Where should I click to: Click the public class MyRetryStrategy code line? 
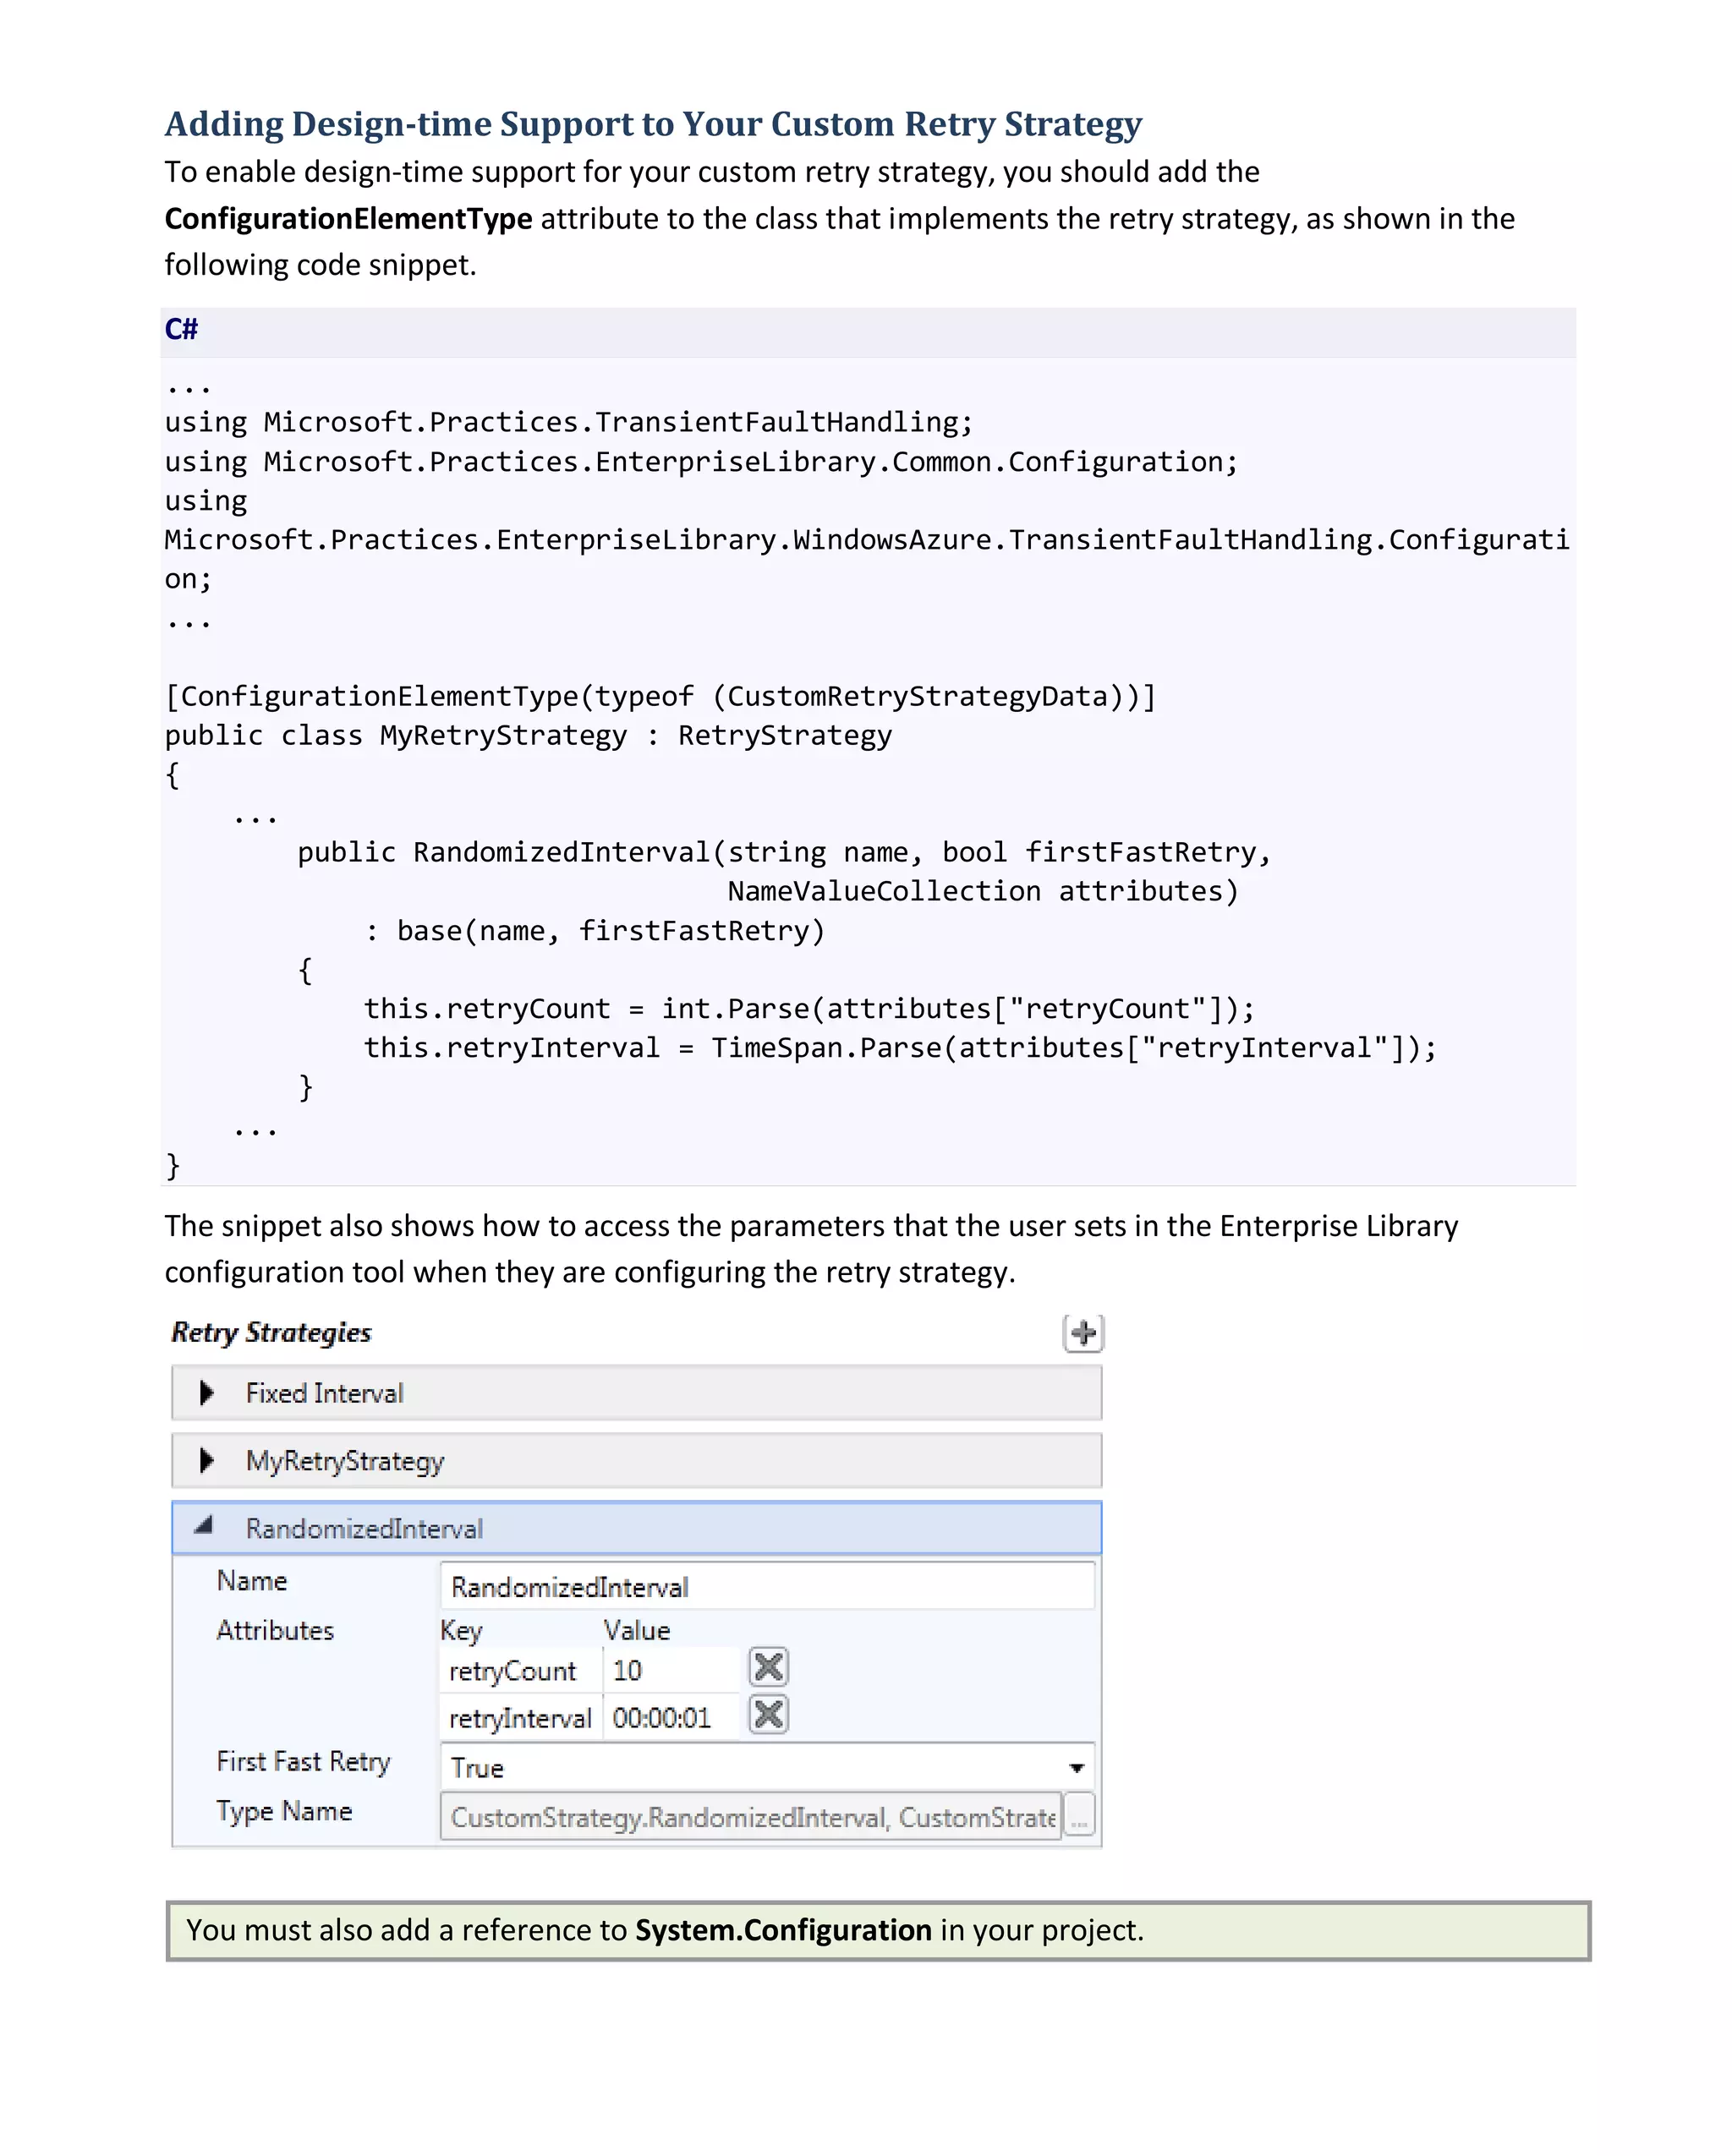[x=528, y=736]
